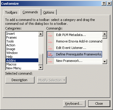
Task: Click the Edit Event Listener arrow icon
Action: [50, 48]
